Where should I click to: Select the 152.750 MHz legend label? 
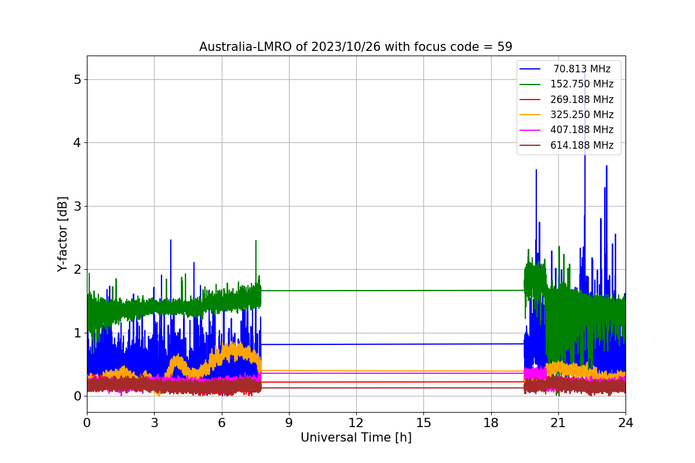click(582, 84)
